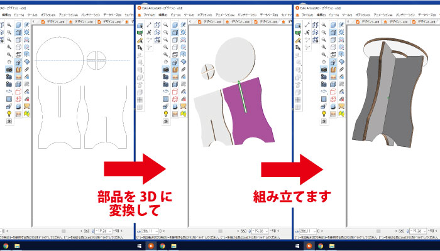This screenshot has width=440, height=251.
Task: Open the -19.26 angle dropdown in flat-outline window
Action: coord(103,231)
